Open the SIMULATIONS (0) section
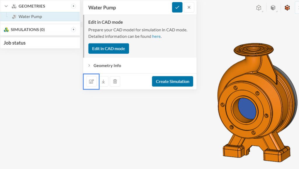The height and width of the screenshot is (169, 299). (x=25, y=29)
